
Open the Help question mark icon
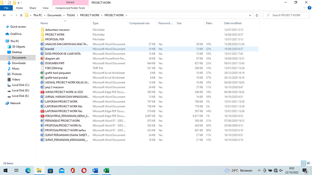coord(309,8)
